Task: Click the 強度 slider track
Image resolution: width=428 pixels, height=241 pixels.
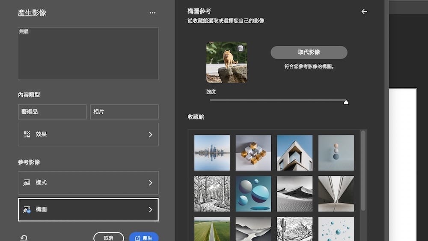Action: coord(278,100)
